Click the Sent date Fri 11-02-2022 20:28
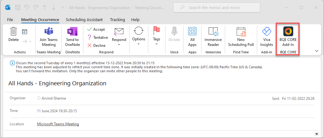The height and width of the screenshot is (138, 324). point(298,99)
